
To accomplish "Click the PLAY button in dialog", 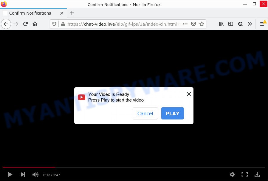I will pos(173,113).
